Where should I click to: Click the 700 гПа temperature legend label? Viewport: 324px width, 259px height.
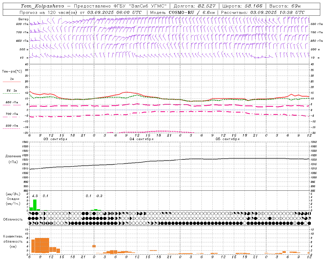[12, 114]
